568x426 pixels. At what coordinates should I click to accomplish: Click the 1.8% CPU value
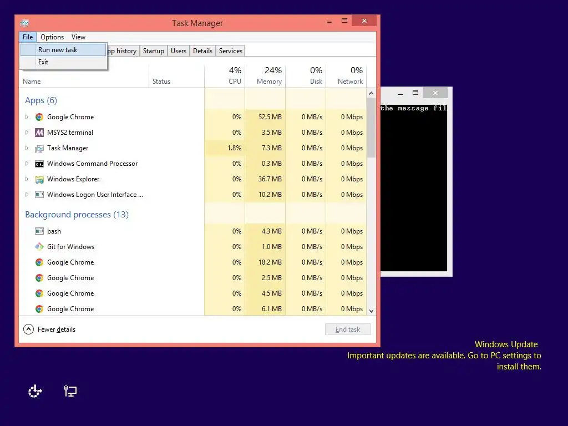pos(234,148)
